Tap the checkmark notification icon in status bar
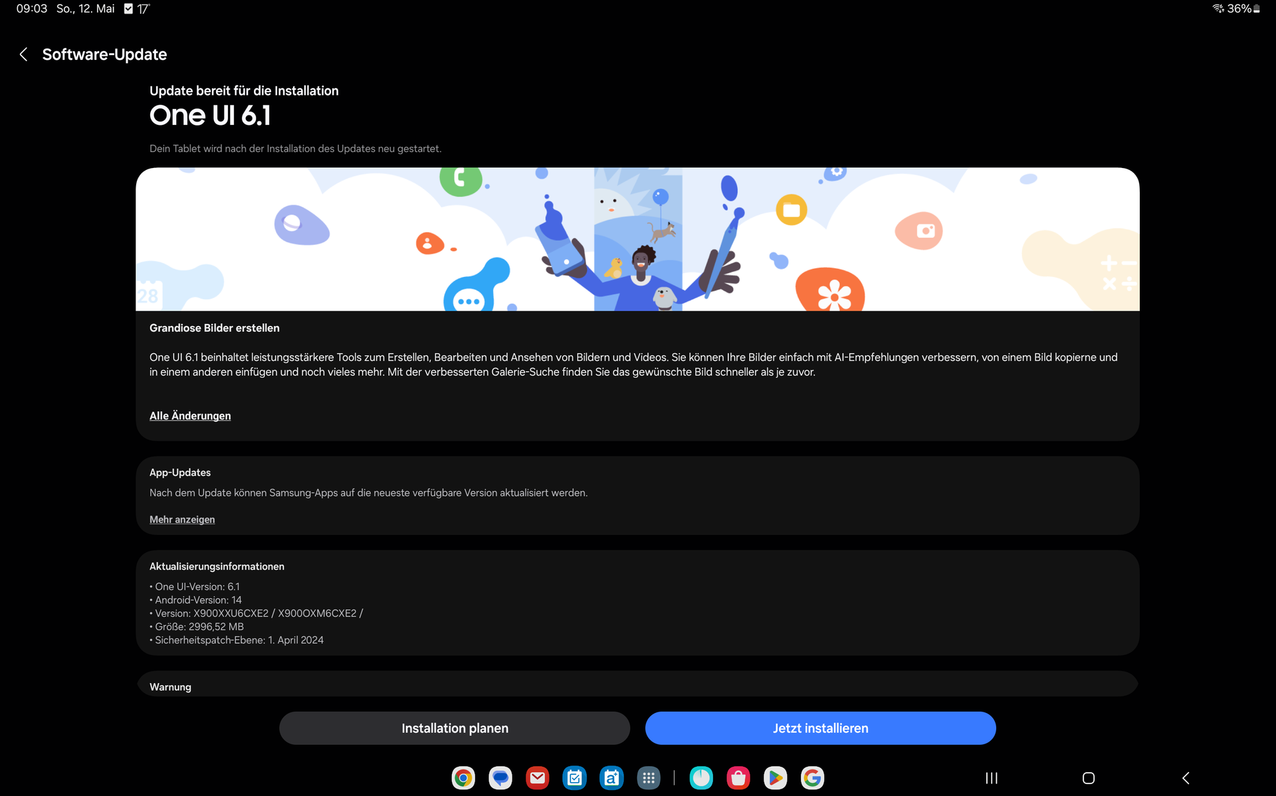1276x796 pixels. click(129, 9)
